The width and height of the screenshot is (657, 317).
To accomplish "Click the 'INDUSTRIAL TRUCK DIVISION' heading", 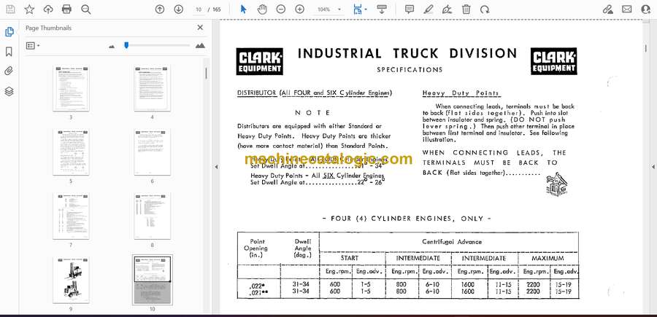I will click(407, 54).
